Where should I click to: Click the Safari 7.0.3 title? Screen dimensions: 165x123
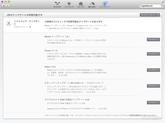tap(50, 67)
